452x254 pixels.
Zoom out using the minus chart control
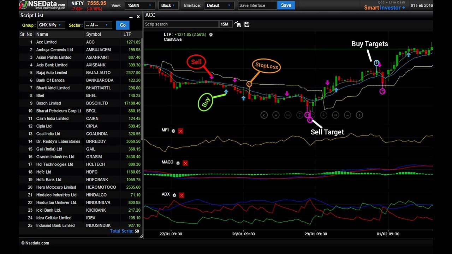(x=347, y=115)
